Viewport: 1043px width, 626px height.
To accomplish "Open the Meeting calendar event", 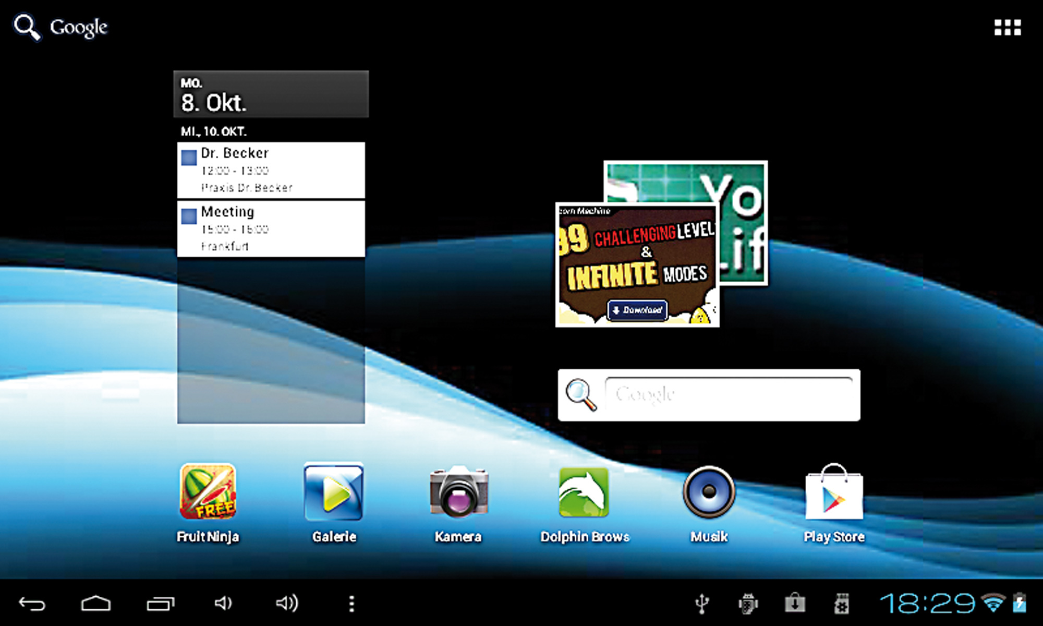I will [271, 228].
